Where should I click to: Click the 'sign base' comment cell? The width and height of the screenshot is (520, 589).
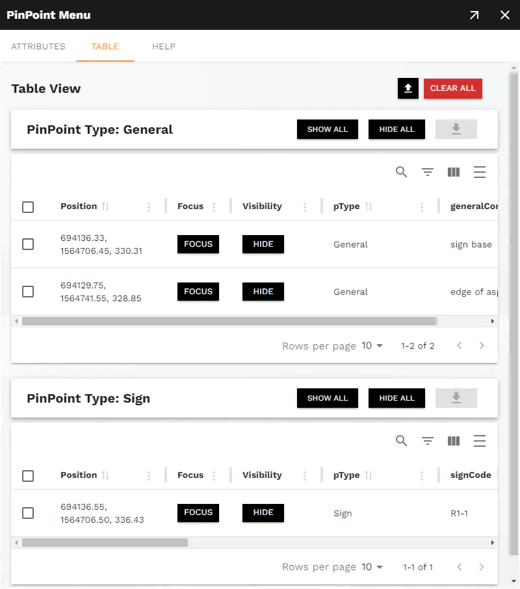pyautogui.click(x=471, y=245)
